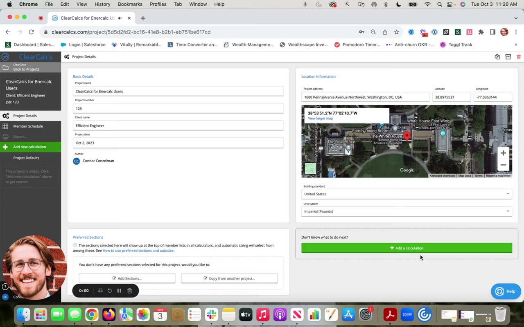
Task: Click the green Add a calculation button
Action: coord(407,248)
